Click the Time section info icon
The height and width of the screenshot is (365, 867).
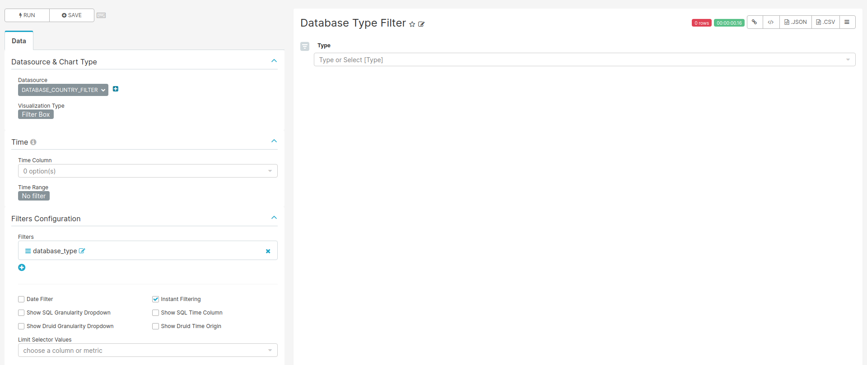pos(33,142)
